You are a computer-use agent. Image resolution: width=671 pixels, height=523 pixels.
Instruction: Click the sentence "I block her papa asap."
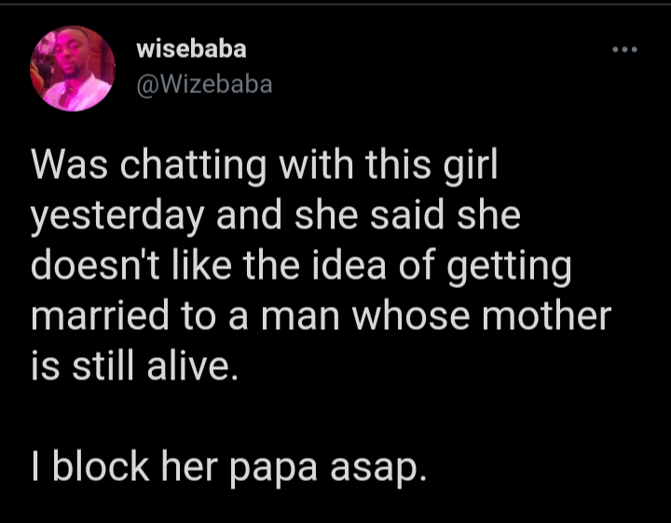tap(229, 463)
